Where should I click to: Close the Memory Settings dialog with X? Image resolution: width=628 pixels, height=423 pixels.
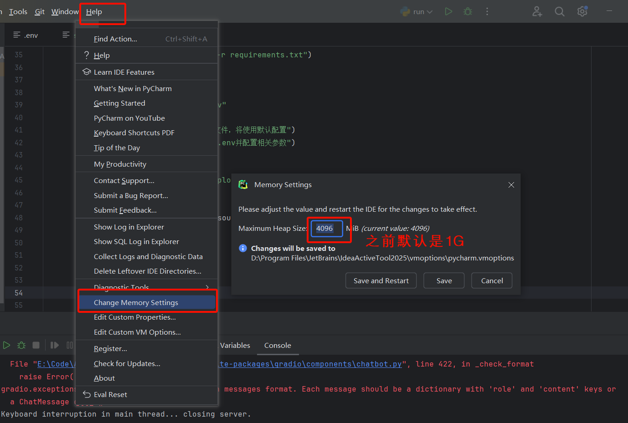point(511,184)
